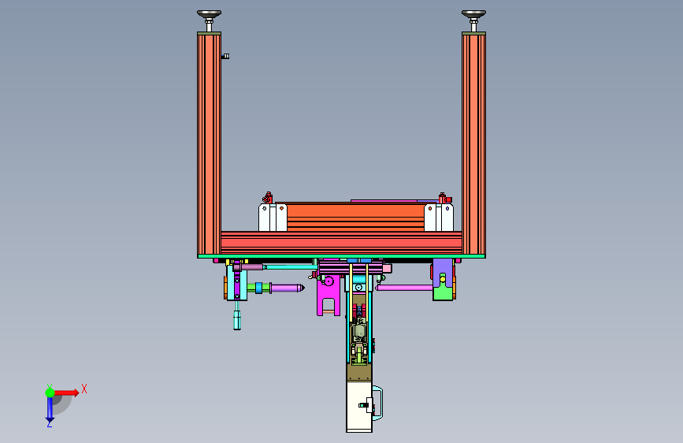Select the right orange vertical column
683x443 pixels.
(x=473, y=143)
